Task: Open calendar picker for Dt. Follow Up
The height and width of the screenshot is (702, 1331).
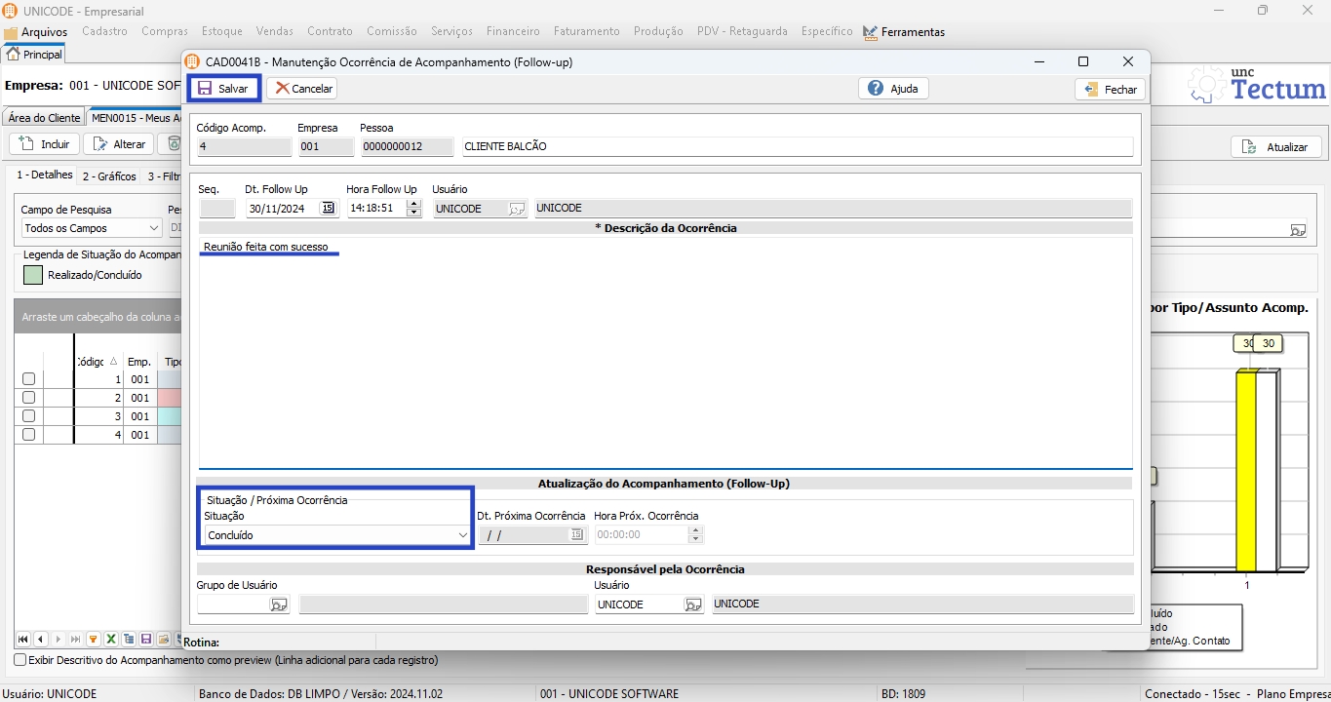Action: click(x=328, y=208)
